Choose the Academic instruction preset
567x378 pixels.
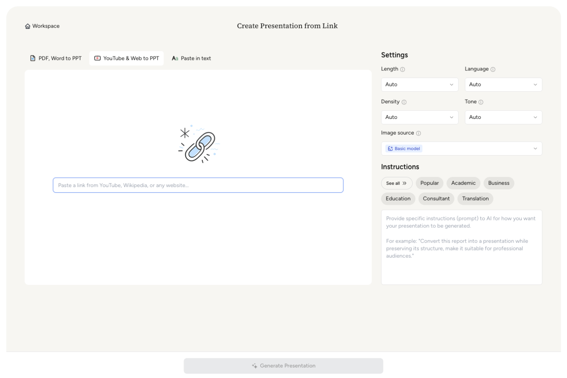point(463,183)
